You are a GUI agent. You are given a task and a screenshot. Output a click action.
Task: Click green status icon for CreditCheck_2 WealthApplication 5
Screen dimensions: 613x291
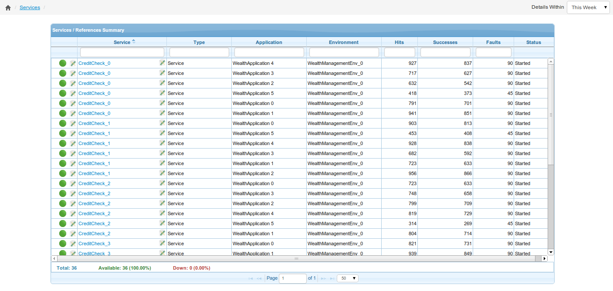pyautogui.click(x=63, y=223)
